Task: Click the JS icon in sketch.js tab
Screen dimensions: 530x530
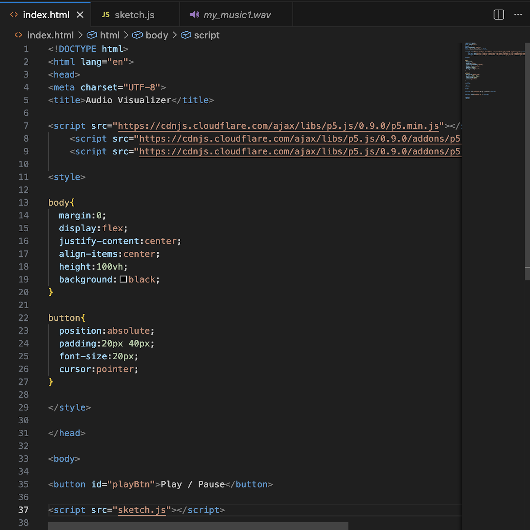Action: coord(106,15)
